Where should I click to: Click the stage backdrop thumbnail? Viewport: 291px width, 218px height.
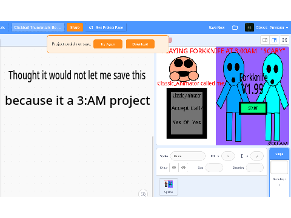[279, 167]
